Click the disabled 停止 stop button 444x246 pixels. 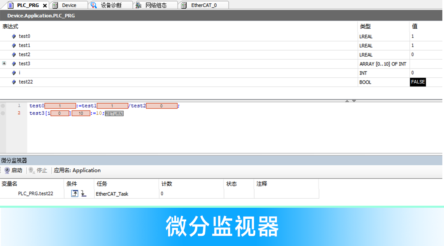(x=38, y=170)
